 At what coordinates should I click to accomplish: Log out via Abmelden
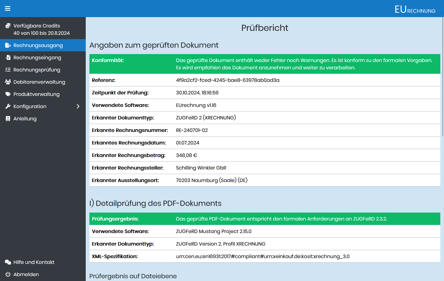coord(43,274)
